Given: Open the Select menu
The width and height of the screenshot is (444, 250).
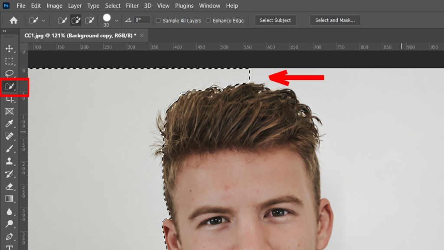Looking at the screenshot, I should [113, 6].
